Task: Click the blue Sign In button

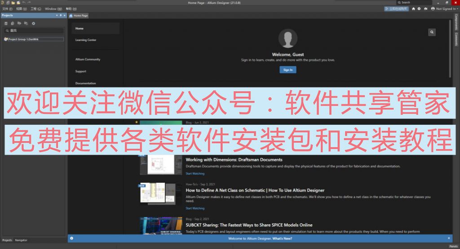Action: pos(288,70)
